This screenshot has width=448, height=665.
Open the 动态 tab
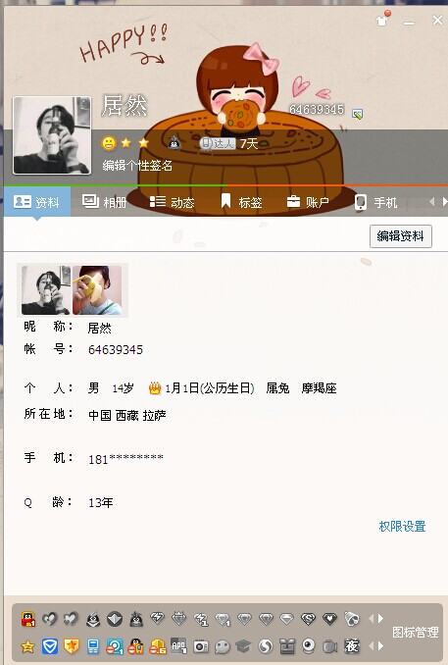173,202
